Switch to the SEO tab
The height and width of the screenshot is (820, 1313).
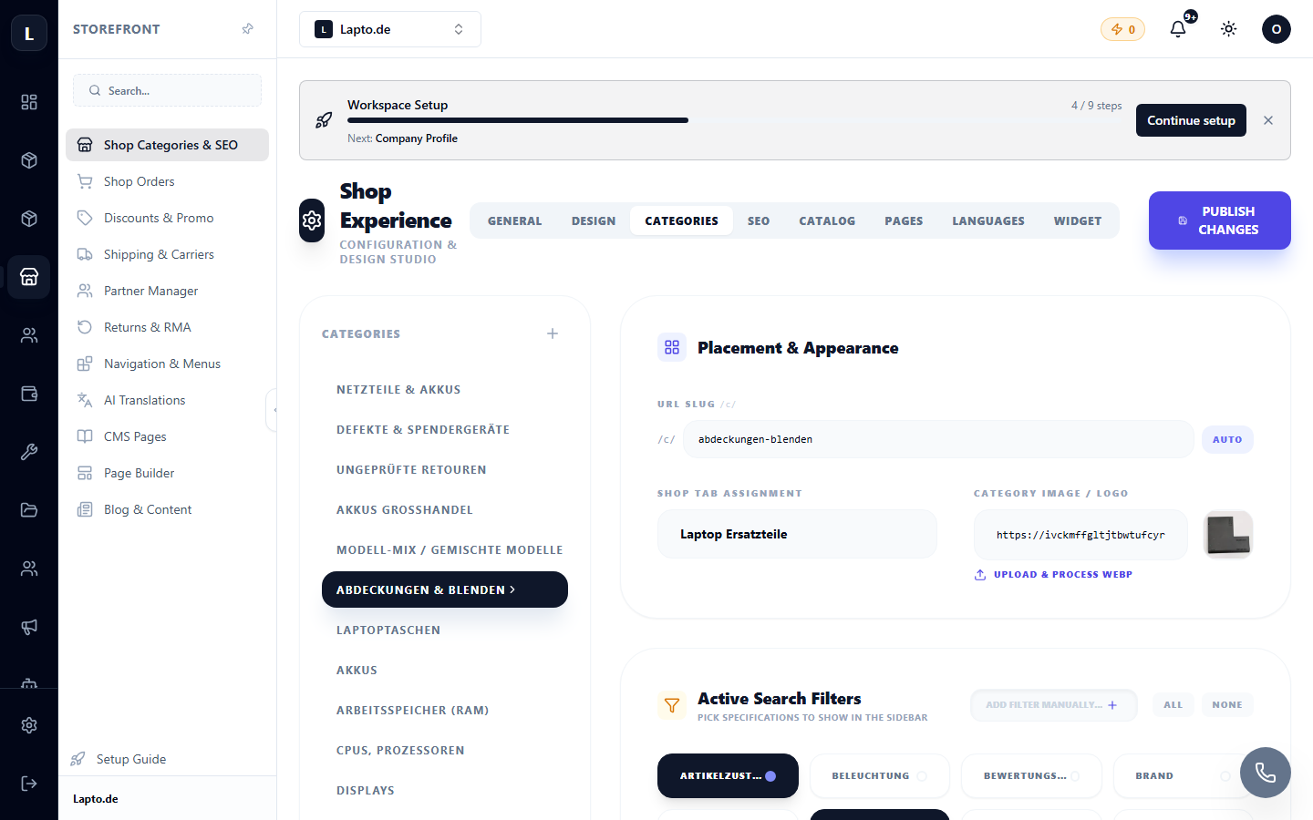(759, 220)
